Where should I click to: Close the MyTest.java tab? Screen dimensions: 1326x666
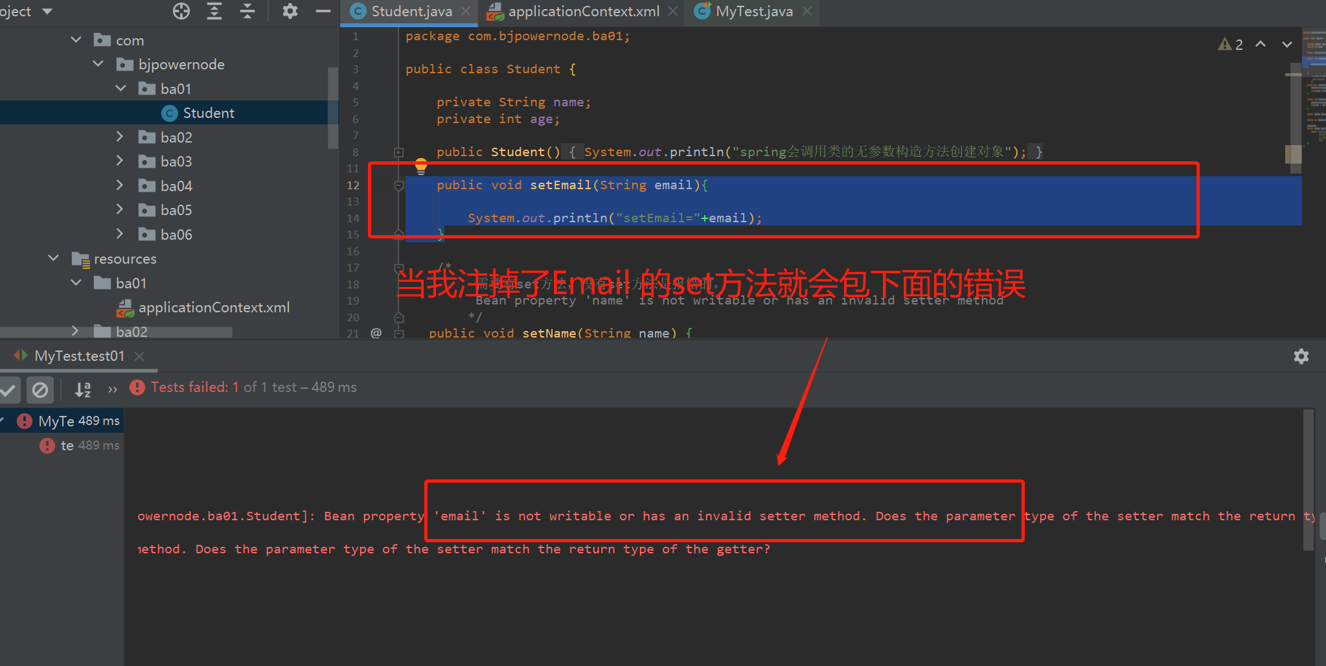(x=807, y=11)
